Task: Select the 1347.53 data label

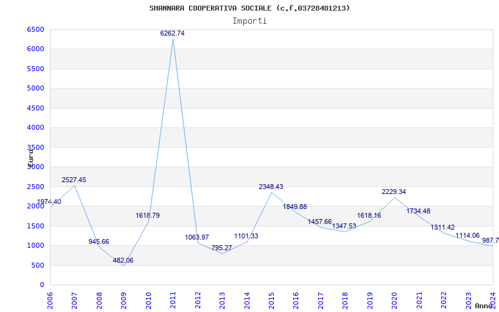Action: 344,226
